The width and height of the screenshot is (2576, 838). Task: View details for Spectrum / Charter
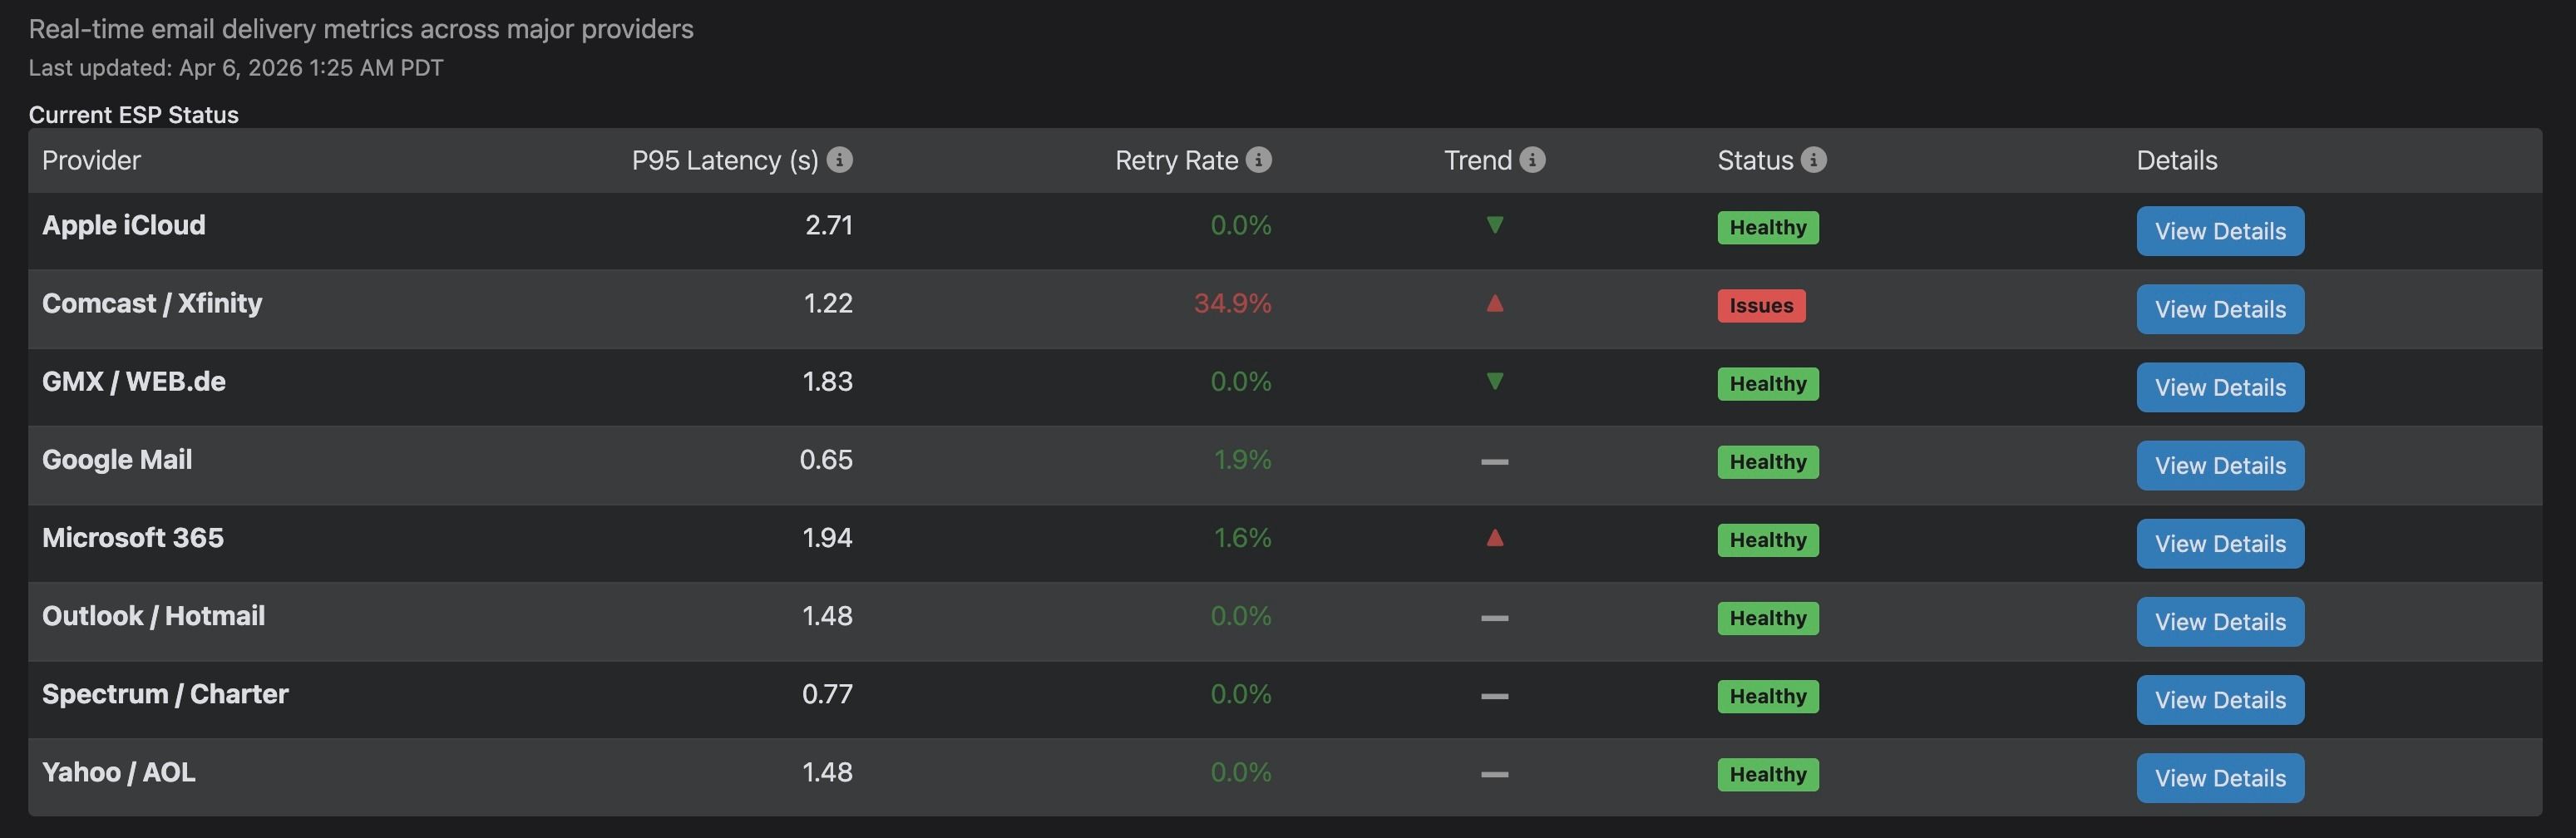click(x=2219, y=700)
